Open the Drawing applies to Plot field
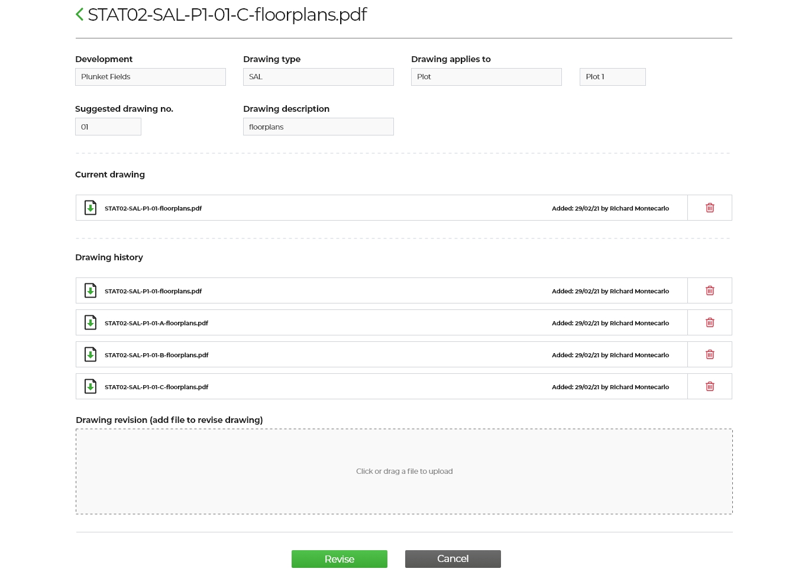 coord(486,77)
